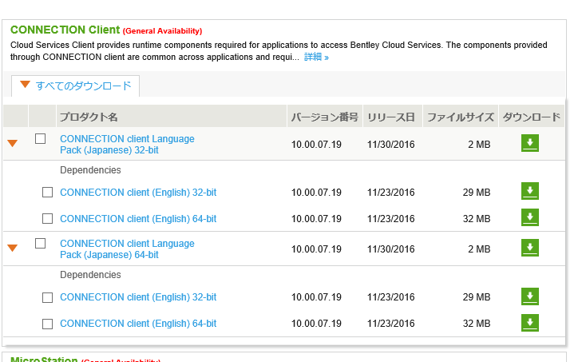Collapse the Japanese 32-bit Language Pack row
This screenshot has height=362, width=582.
click(13, 144)
